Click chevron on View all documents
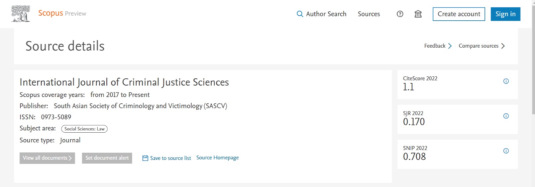The image size is (535, 187). click(x=70, y=158)
